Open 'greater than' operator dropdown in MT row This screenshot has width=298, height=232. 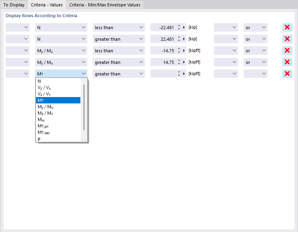[119, 73]
